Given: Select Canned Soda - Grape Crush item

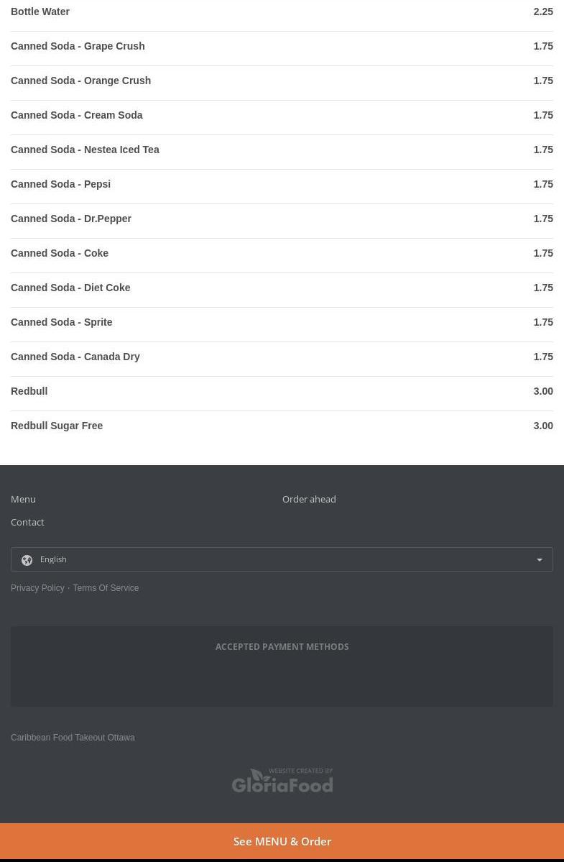Looking at the screenshot, I should click(x=78, y=46).
